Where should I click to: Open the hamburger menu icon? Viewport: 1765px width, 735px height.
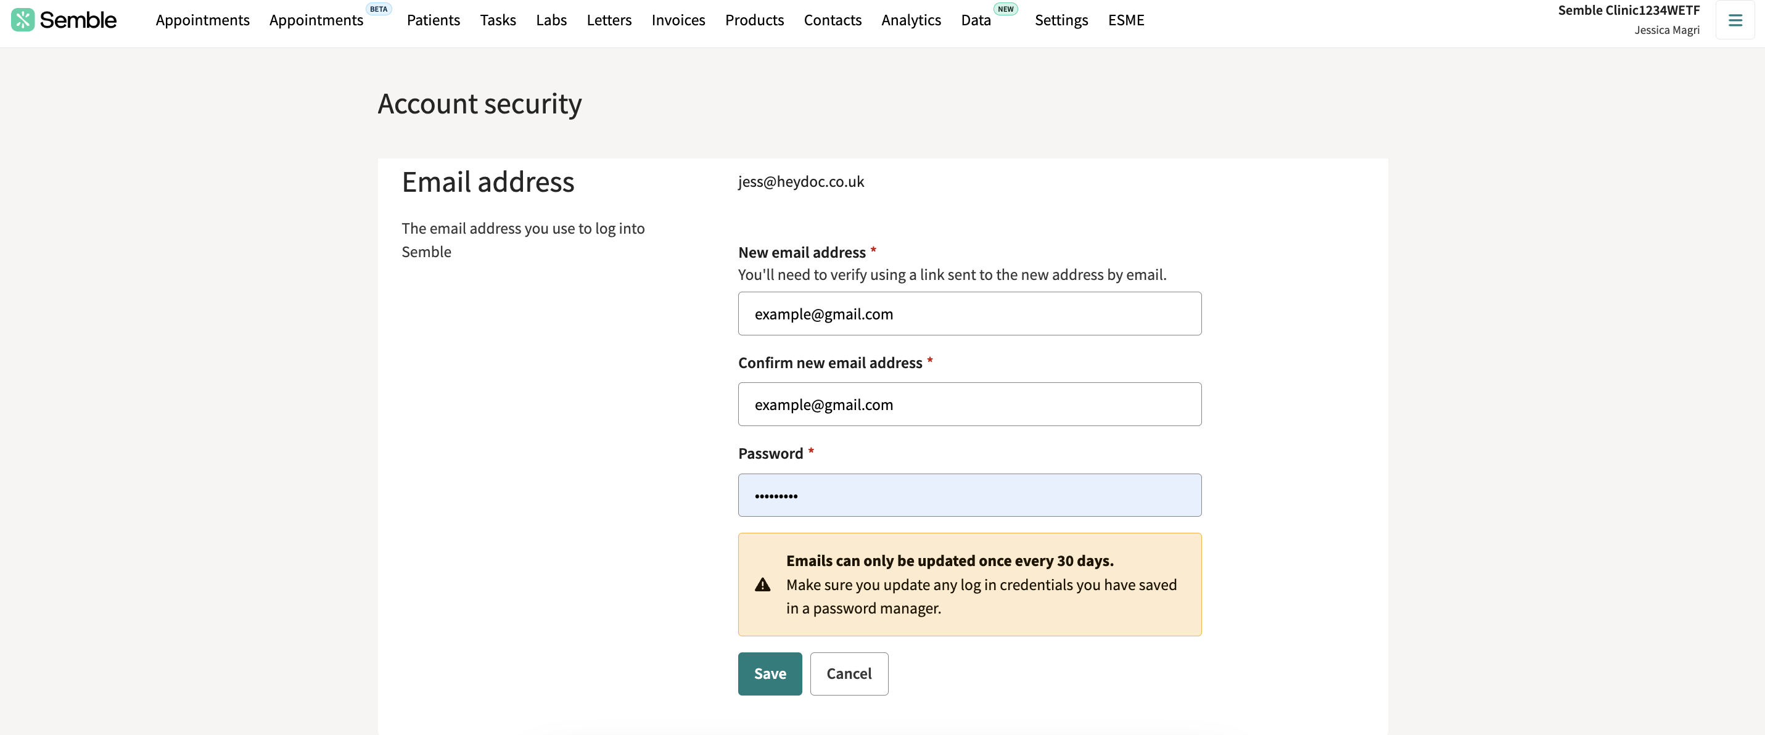click(1735, 20)
